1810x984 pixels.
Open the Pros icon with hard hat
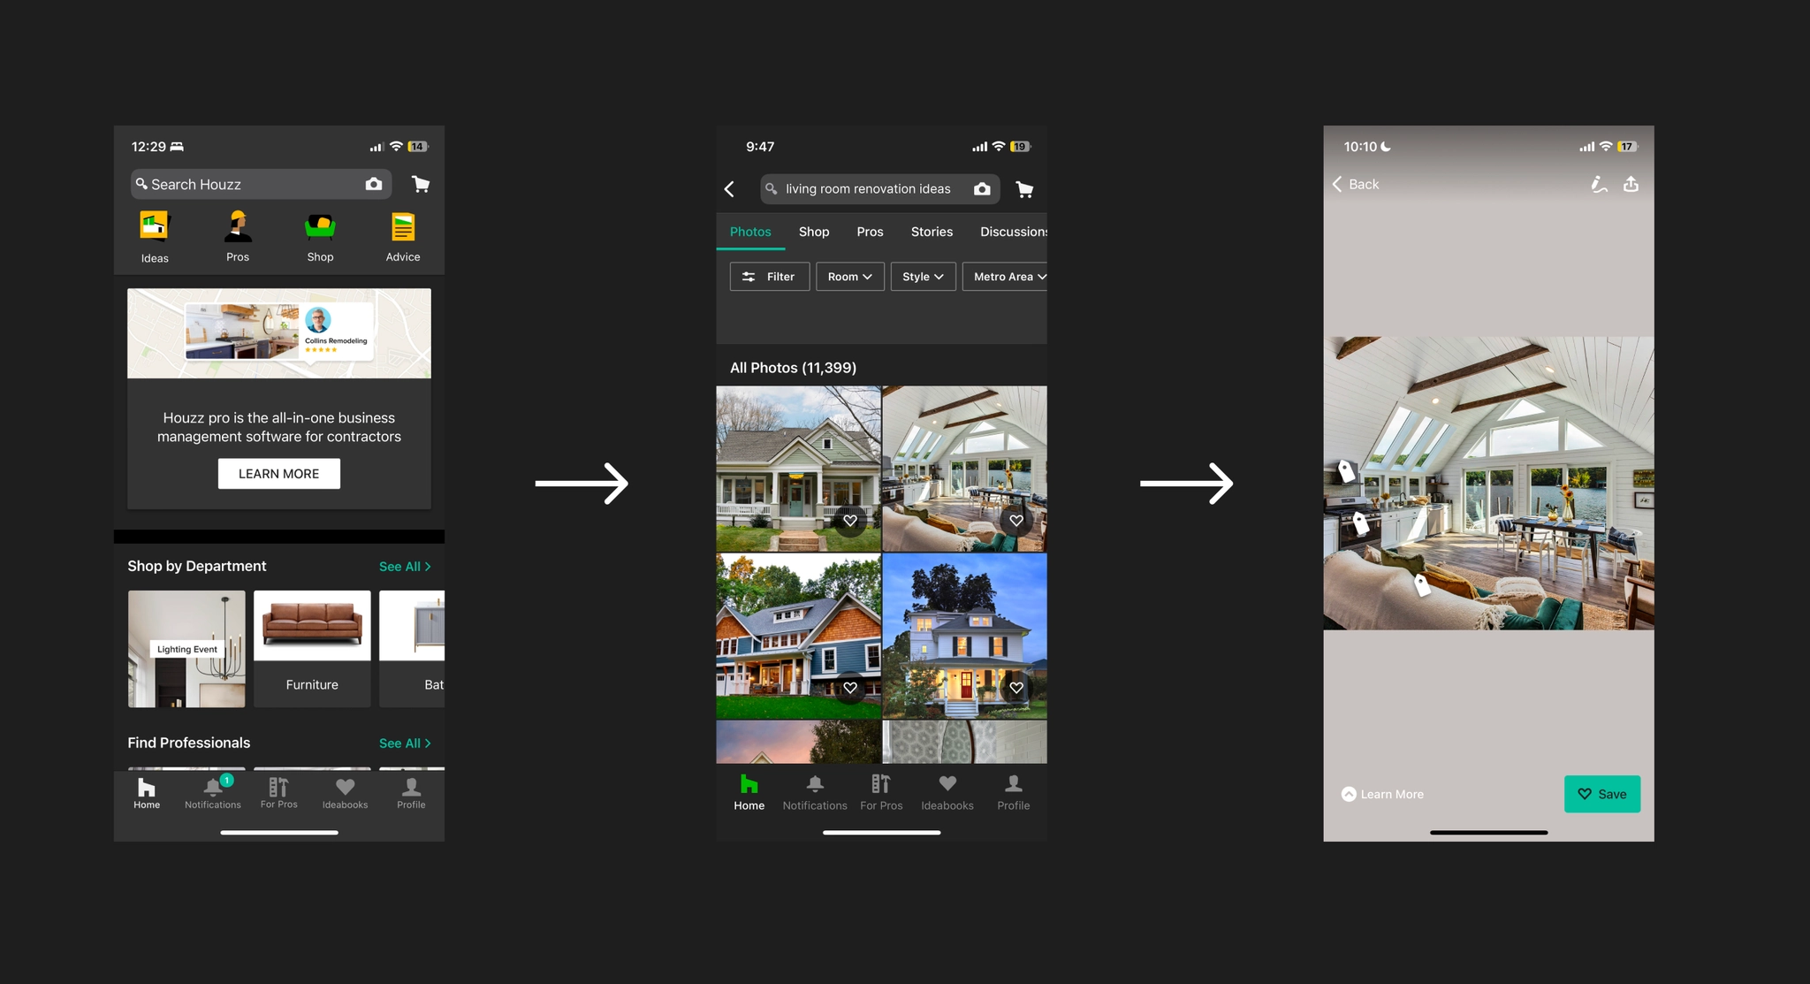[x=238, y=227]
